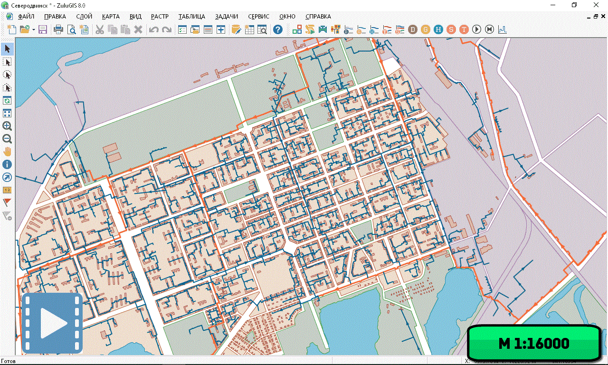
Task: Click the brown D circle icon
Action: pyautogui.click(x=413, y=29)
